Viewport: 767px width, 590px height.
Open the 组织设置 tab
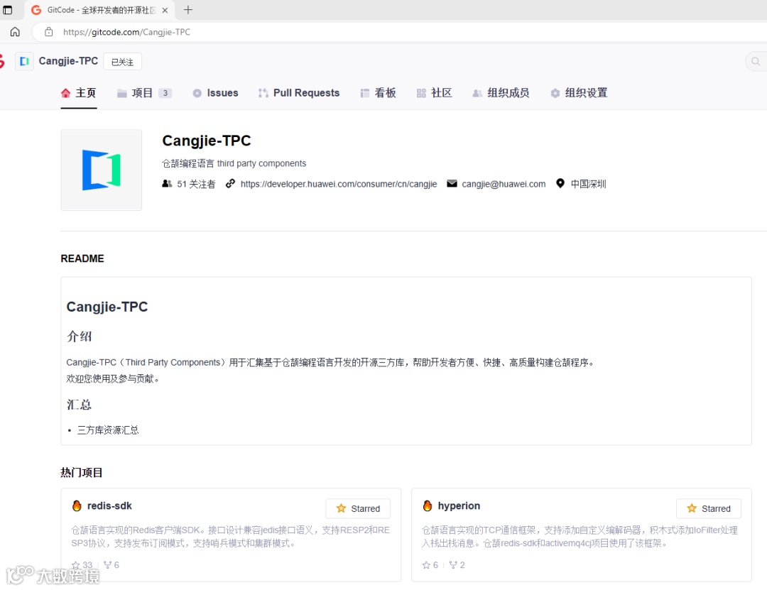[579, 93]
